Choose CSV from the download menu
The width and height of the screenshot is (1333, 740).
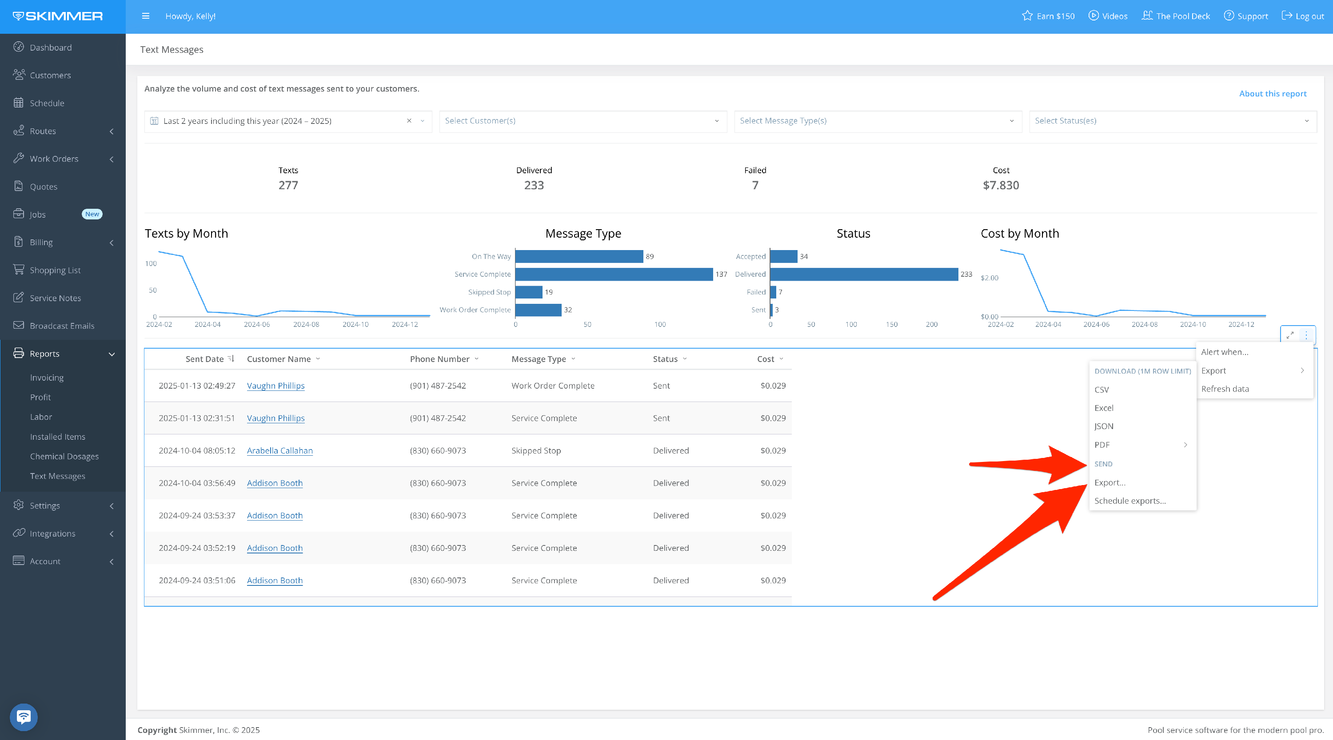(x=1102, y=390)
